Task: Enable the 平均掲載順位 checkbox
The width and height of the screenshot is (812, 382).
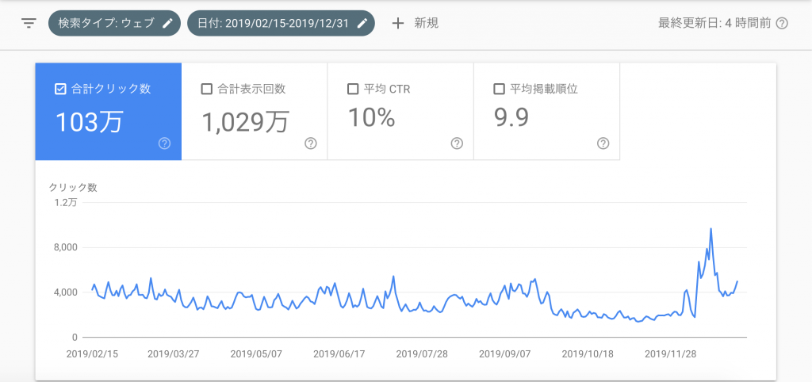Action: (x=500, y=89)
